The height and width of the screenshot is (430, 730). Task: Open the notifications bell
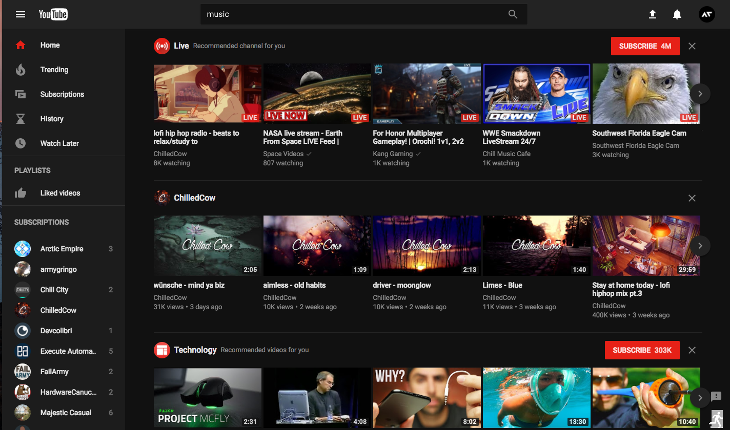coord(677,14)
